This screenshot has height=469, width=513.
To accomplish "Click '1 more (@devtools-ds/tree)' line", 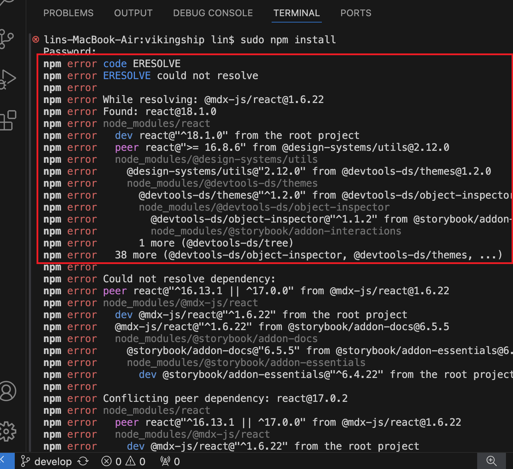I will click(216, 243).
